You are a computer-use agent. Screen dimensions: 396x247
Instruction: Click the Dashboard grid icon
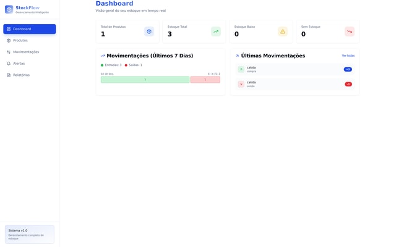9,29
